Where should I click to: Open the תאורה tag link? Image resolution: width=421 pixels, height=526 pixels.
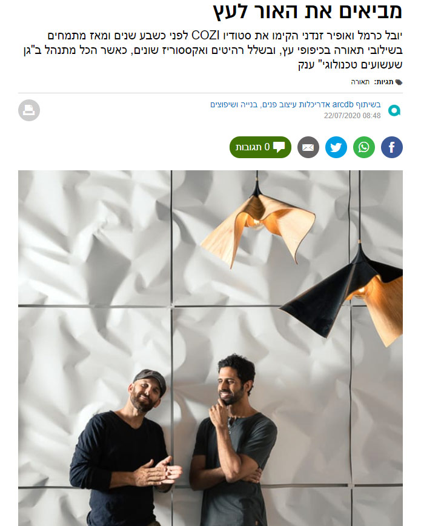pos(360,82)
